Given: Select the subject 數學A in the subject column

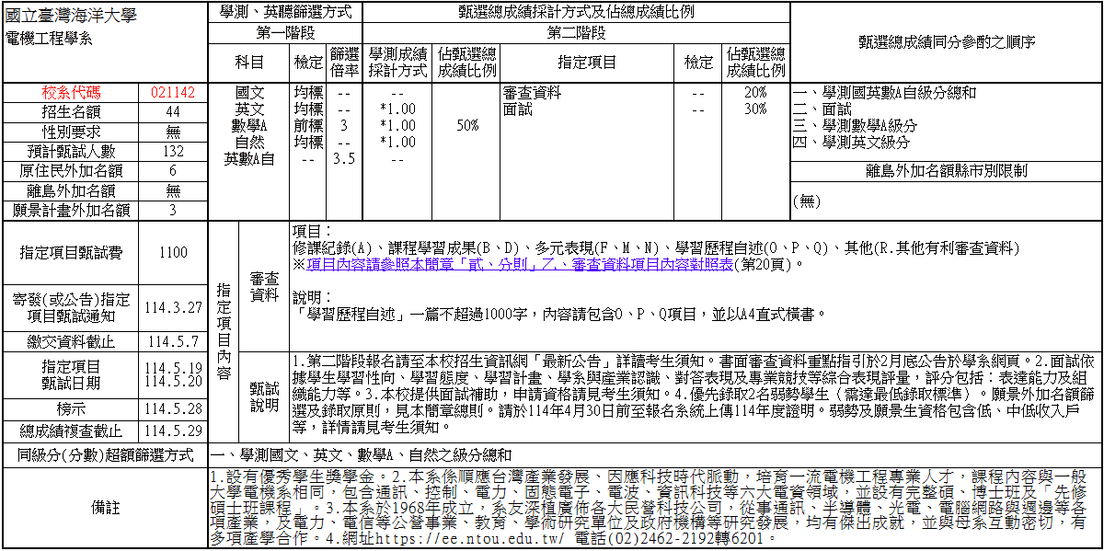Looking at the screenshot, I should click(x=249, y=125).
